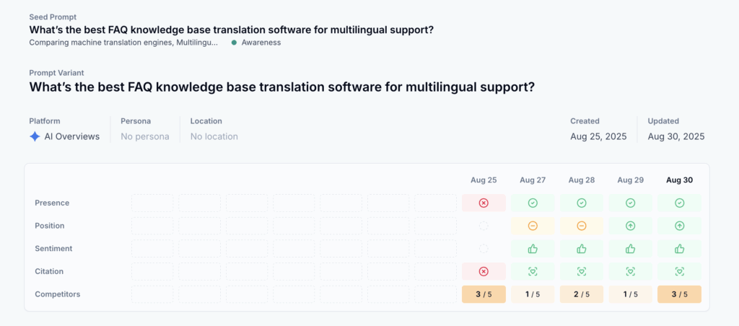Click the Aug 28 sentiment thumbs-up icon
This screenshot has height=326, width=739.
click(x=582, y=248)
